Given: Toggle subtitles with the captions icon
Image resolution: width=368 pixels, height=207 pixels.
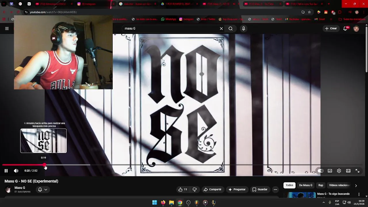Looking at the screenshot, I should 330,171.
